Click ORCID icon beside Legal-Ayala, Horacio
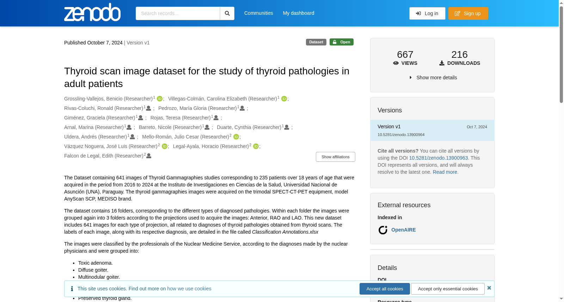The height and width of the screenshot is (302, 564). [x=256, y=146]
